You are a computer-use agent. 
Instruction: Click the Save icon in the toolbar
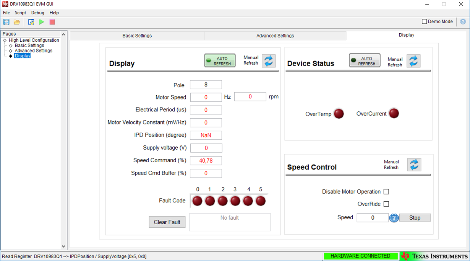coord(6,22)
